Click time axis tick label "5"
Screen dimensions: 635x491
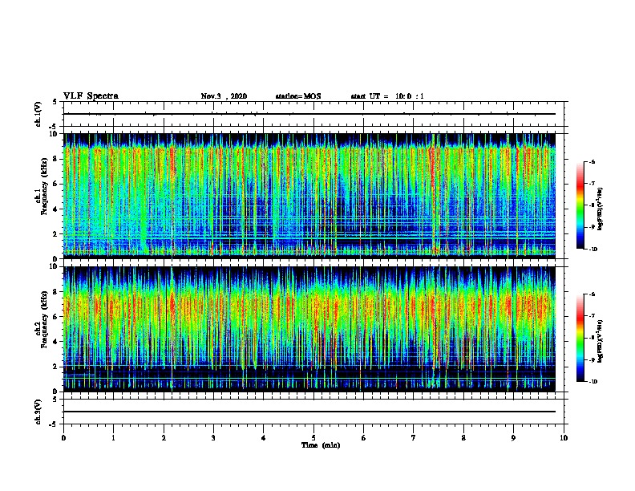(x=313, y=438)
